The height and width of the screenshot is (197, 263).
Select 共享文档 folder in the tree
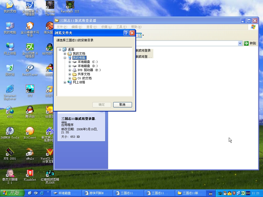[x=84, y=74]
